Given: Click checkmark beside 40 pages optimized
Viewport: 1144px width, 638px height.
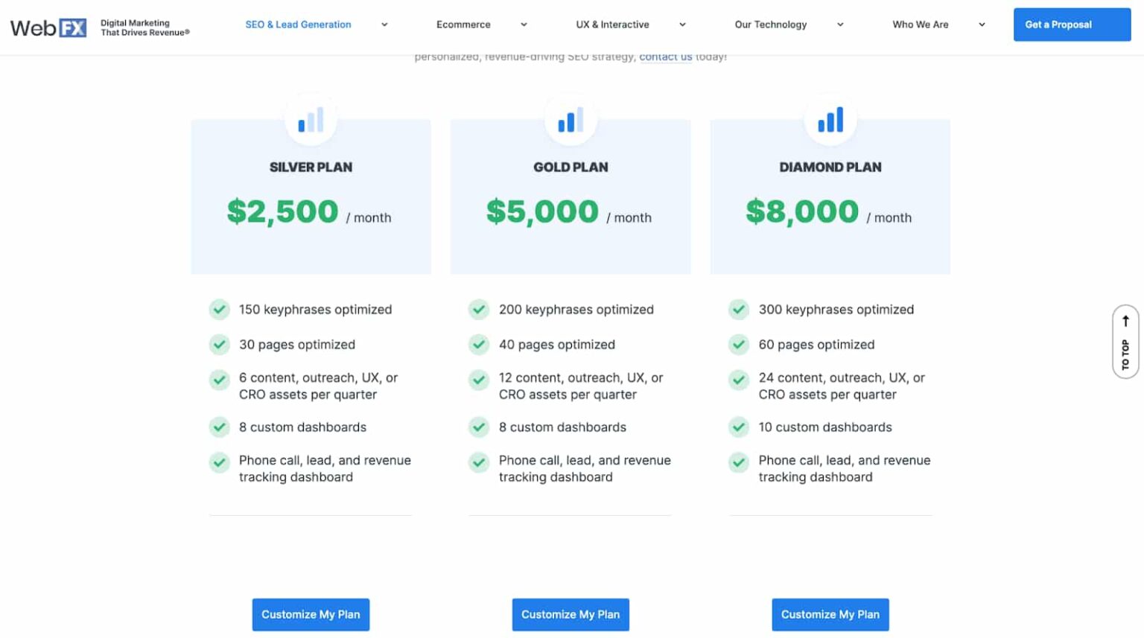Looking at the screenshot, I should [x=479, y=344].
